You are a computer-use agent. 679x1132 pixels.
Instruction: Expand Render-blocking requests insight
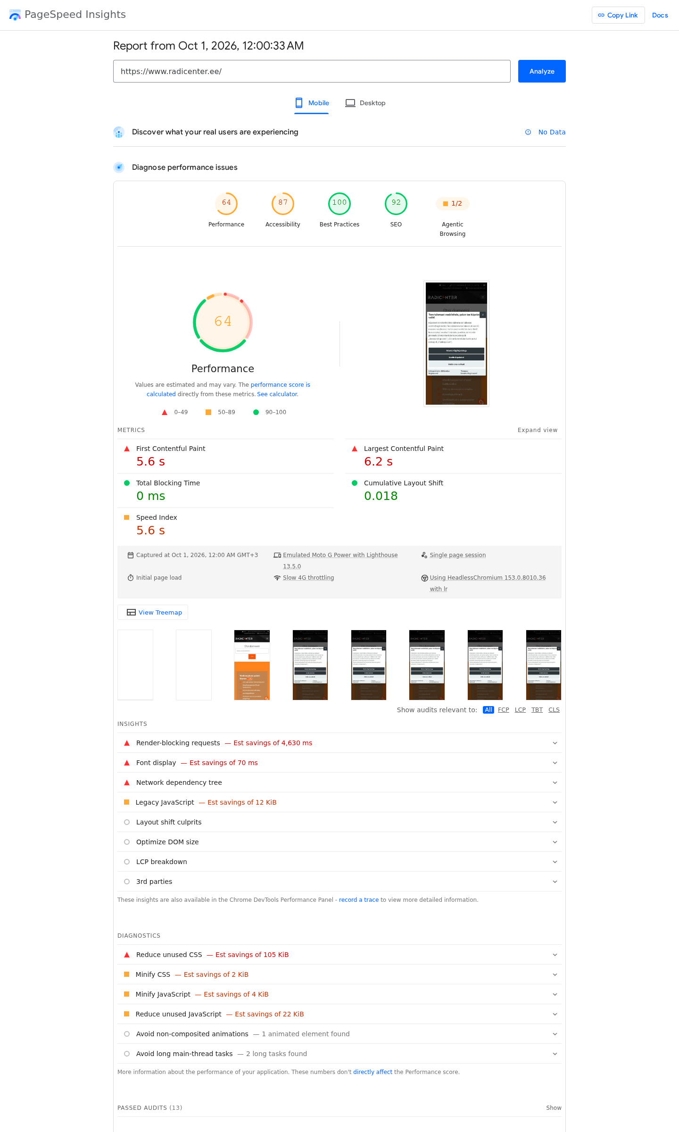pyautogui.click(x=339, y=743)
